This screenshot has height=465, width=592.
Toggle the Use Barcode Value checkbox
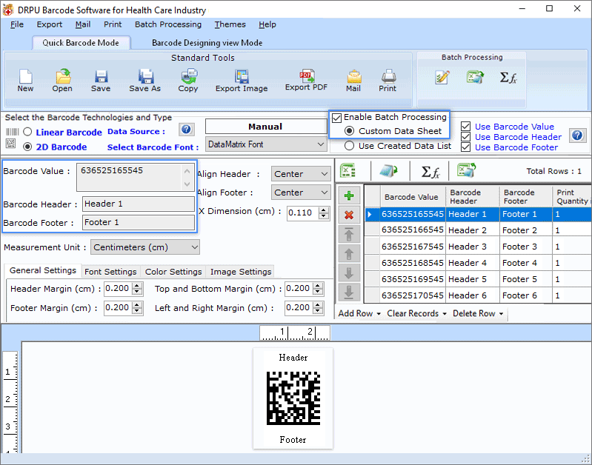coord(466,126)
